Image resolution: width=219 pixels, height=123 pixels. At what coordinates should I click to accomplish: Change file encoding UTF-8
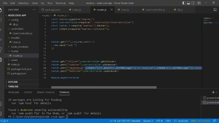pos(159,121)
